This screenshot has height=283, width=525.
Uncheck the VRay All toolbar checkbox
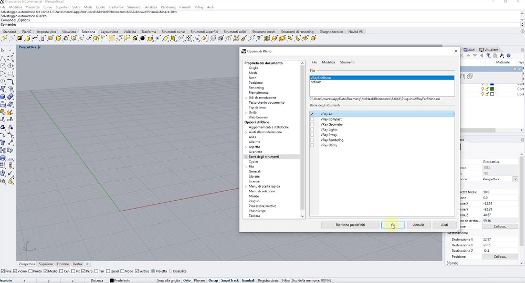click(312, 114)
